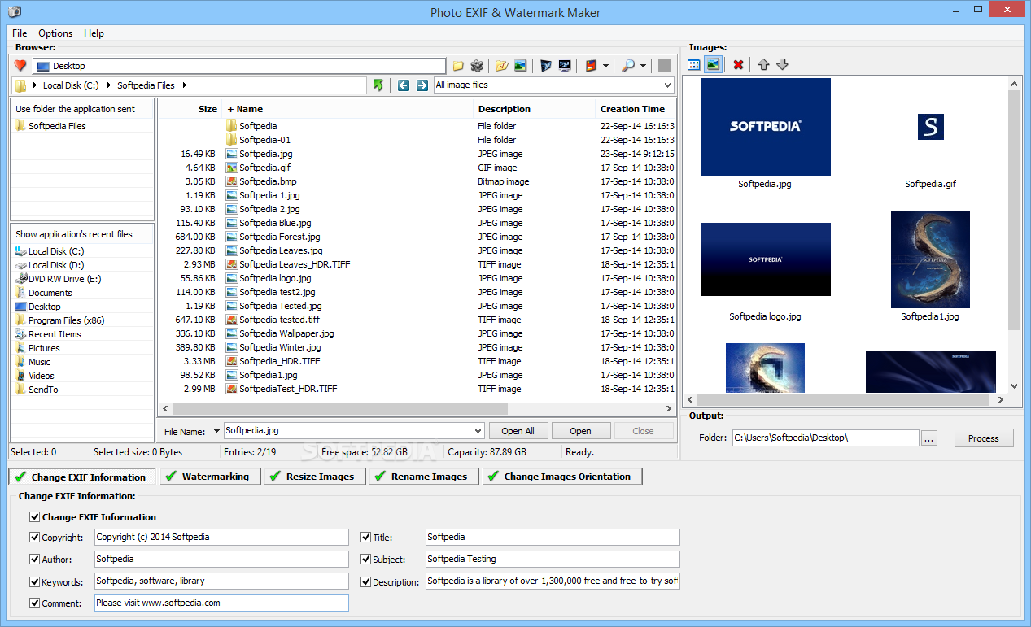Uncheck the Author checkbox

pos(34,559)
